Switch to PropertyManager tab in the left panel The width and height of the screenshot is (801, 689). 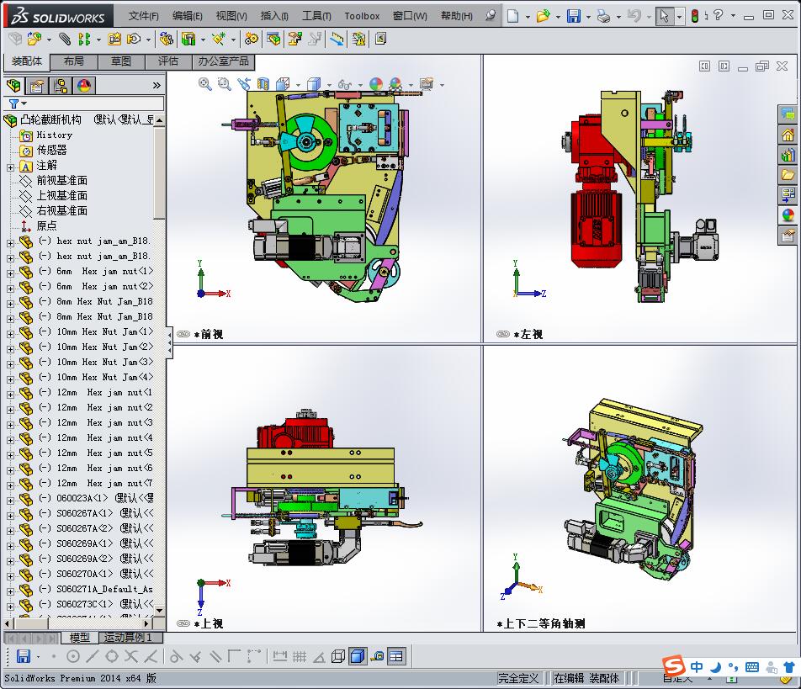(x=36, y=86)
